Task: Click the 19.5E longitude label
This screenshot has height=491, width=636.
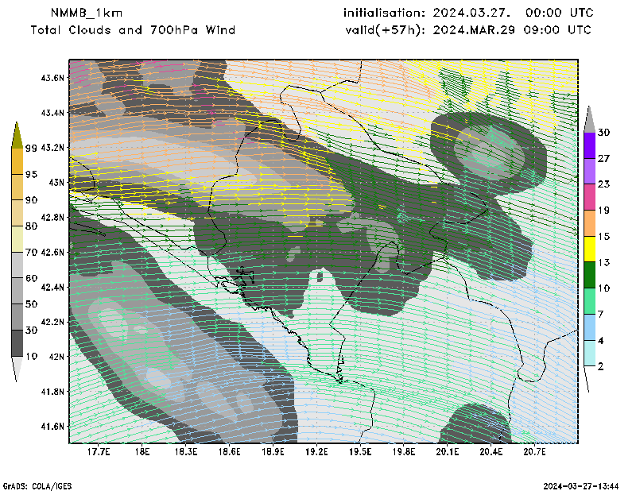Action: (x=360, y=451)
